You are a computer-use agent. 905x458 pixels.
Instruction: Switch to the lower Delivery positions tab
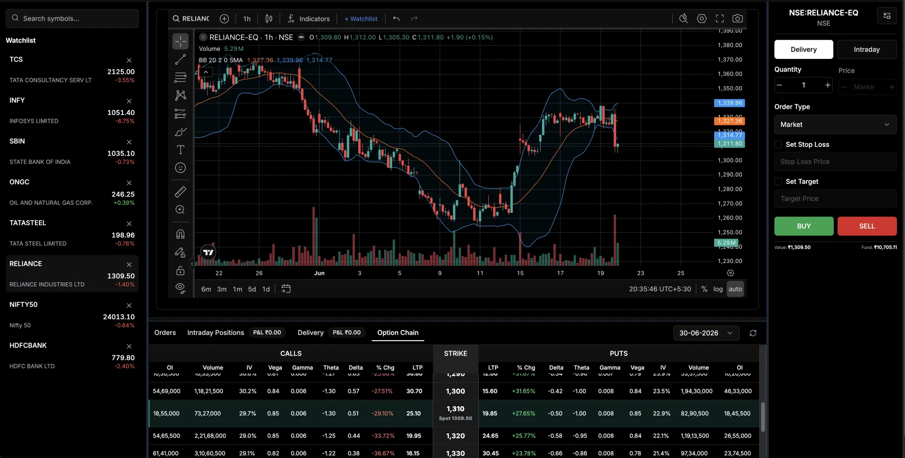(x=311, y=333)
